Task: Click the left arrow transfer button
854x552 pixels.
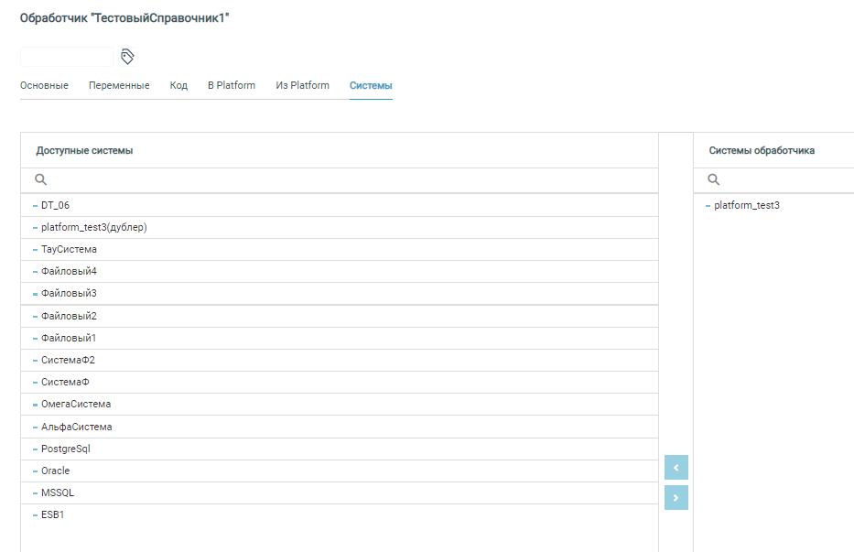Action: coord(676,468)
